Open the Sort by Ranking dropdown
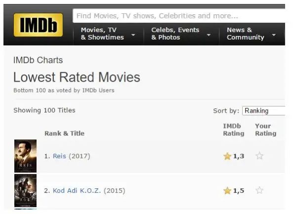This screenshot has height=214, width=293. [264, 111]
